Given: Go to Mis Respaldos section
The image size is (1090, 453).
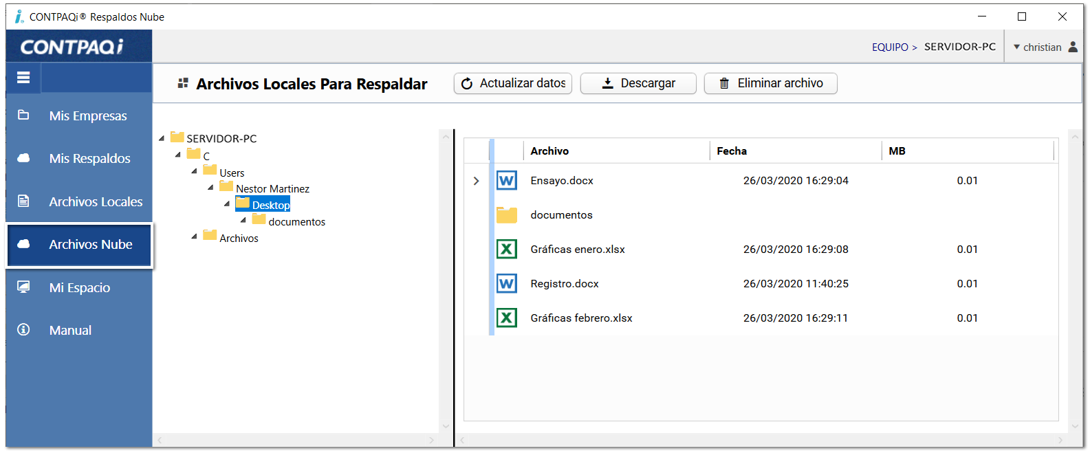Looking at the screenshot, I should (89, 158).
